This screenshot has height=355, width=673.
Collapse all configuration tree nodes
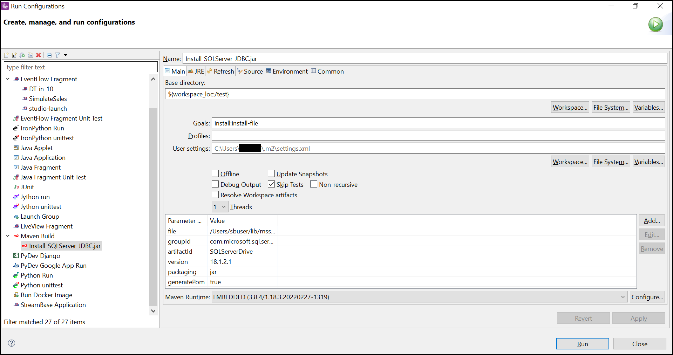49,55
